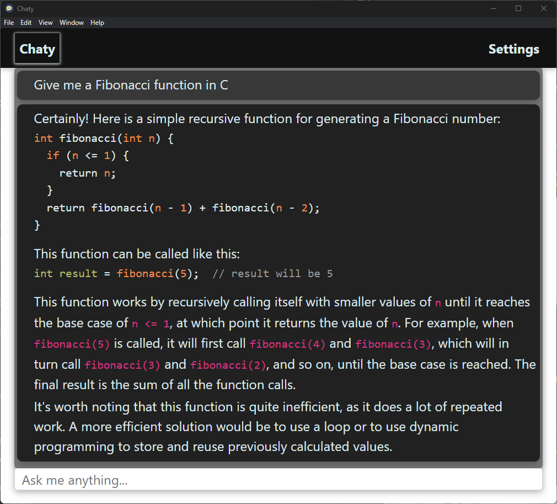This screenshot has height=504, width=557.
Task: Click the paragraph "It's worth noting that this function is quite inefficient"
Action: (x=268, y=427)
